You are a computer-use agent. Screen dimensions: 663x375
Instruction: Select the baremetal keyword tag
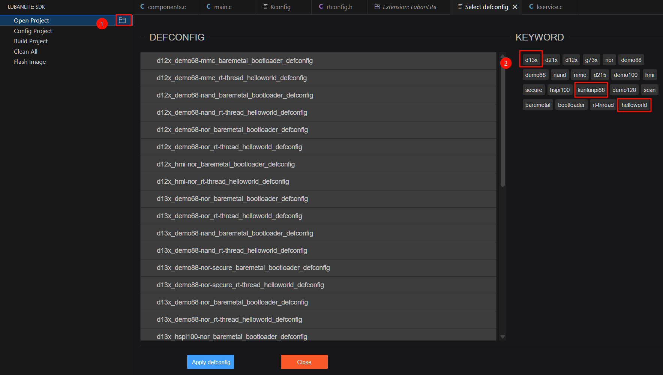538,105
